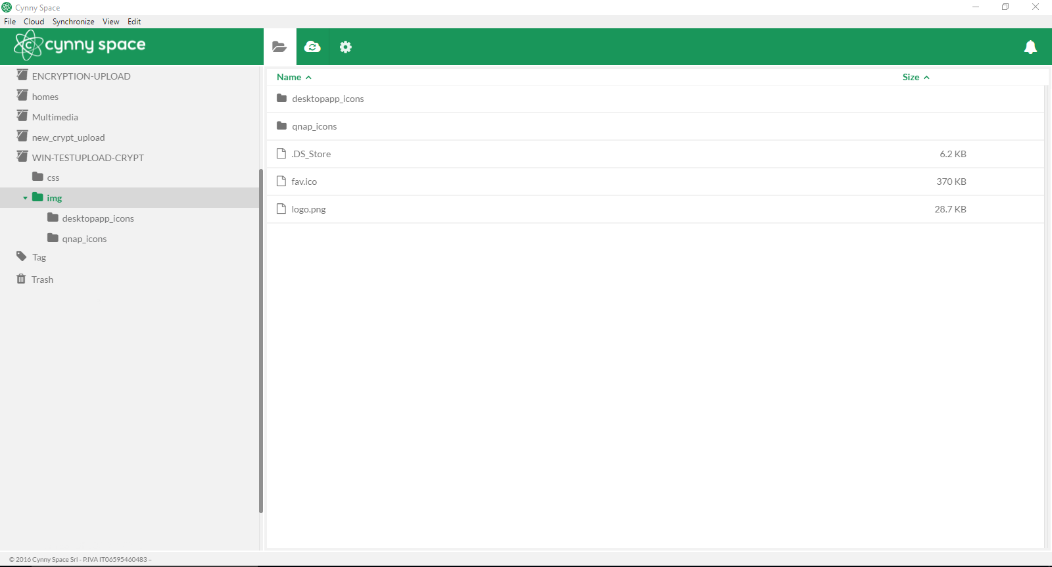Restore down the Cynny Space window
Image resolution: width=1052 pixels, height=567 pixels.
tap(1005, 7)
